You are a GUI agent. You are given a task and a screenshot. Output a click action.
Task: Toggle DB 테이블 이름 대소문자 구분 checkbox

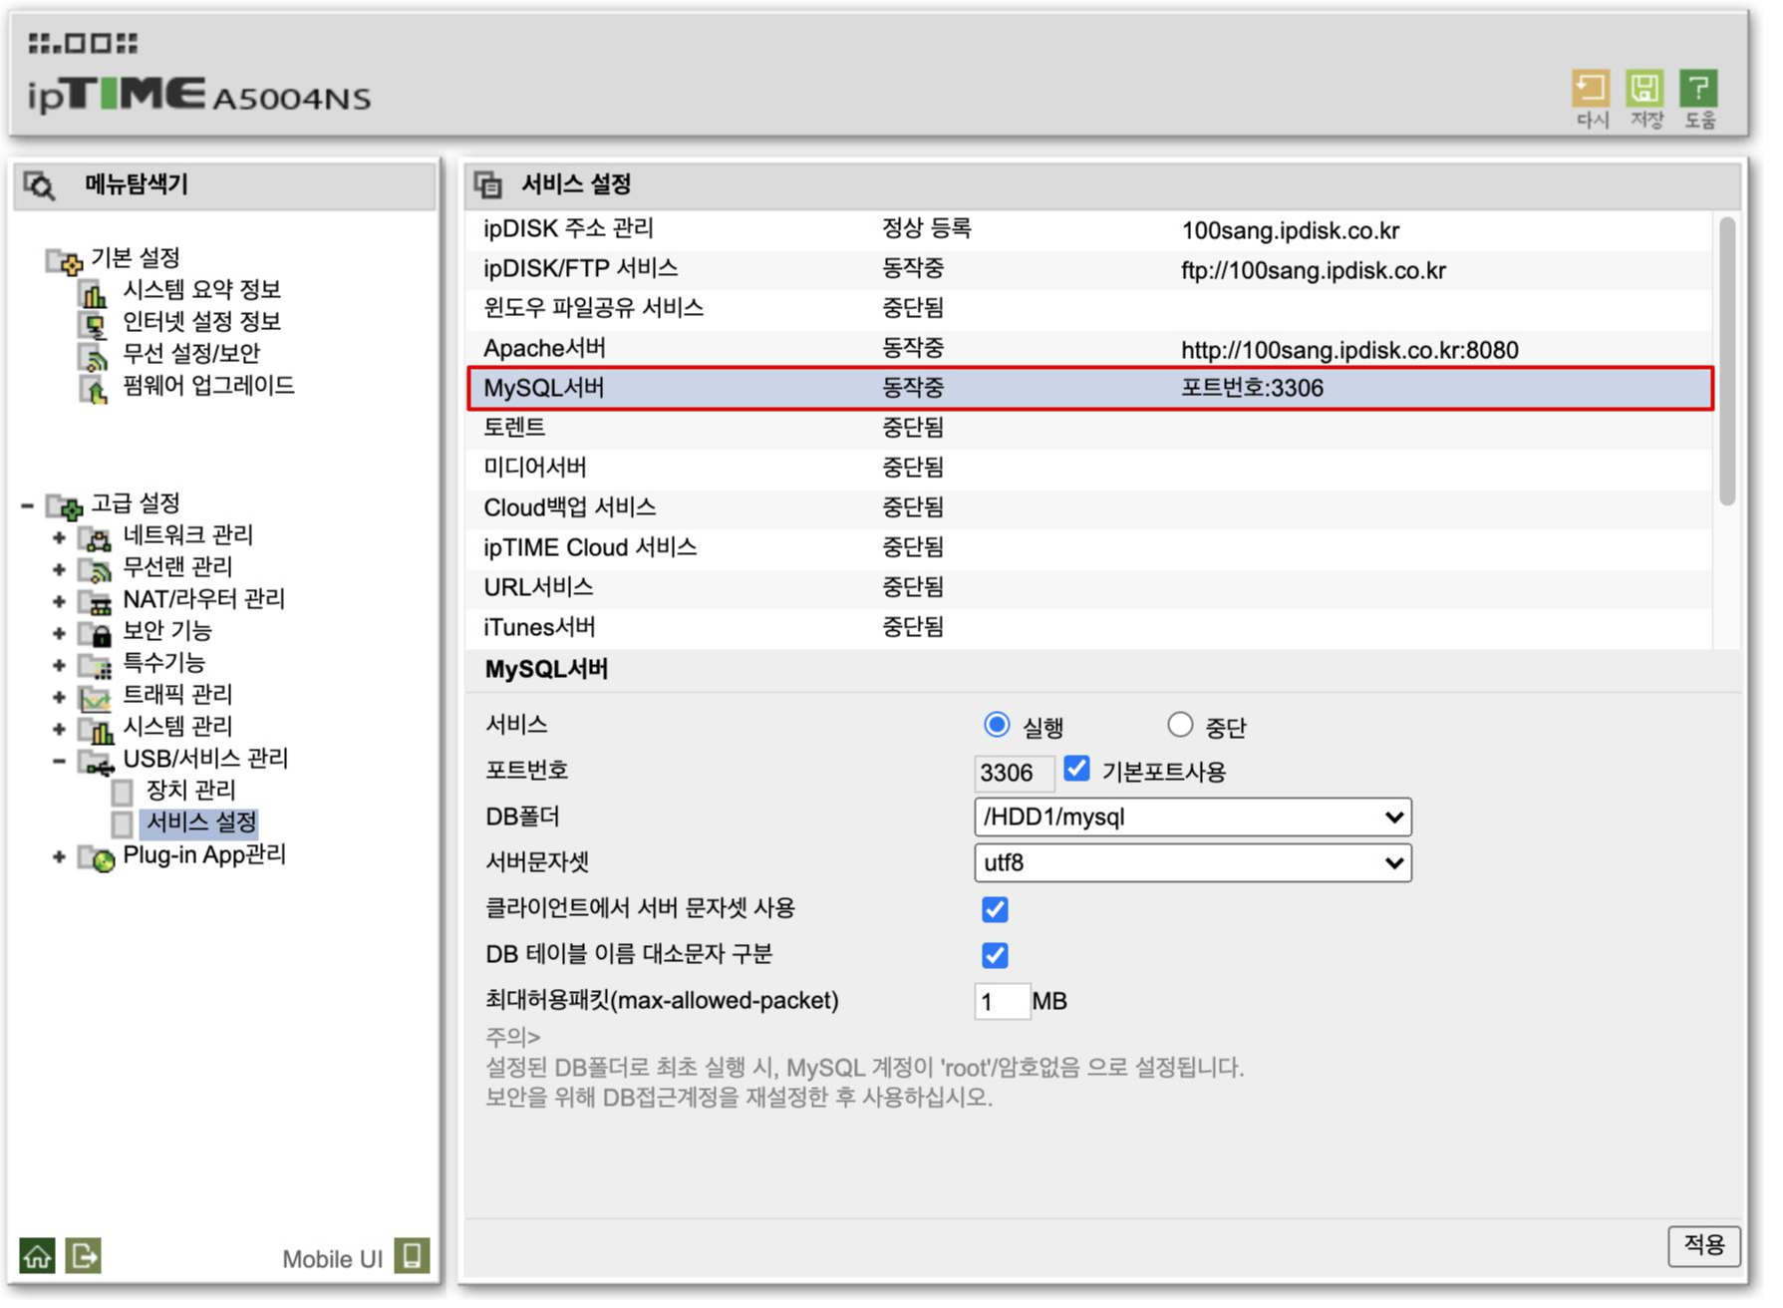point(995,955)
